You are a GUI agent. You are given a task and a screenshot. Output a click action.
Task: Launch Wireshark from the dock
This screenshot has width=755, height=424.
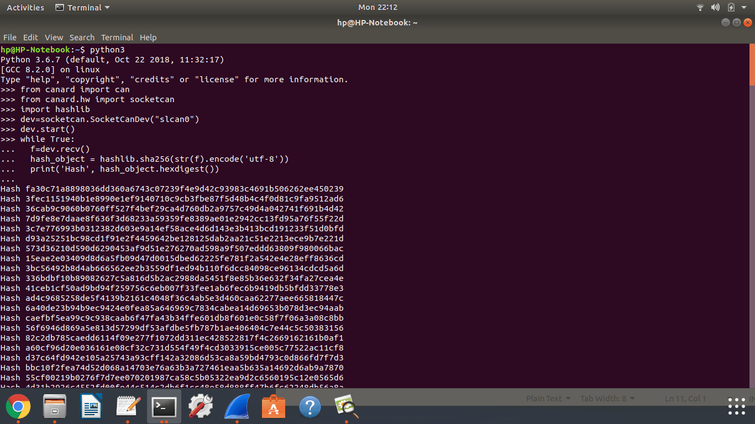pyautogui.click(x=237, y=407)
